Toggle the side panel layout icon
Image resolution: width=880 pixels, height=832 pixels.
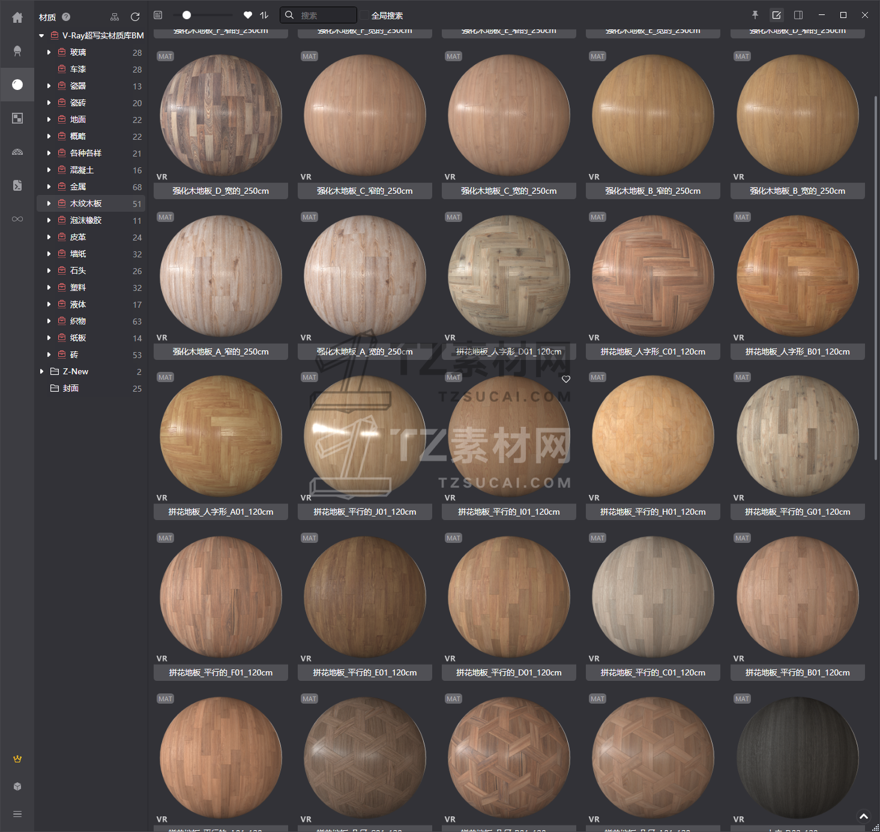tap(798, 15)
